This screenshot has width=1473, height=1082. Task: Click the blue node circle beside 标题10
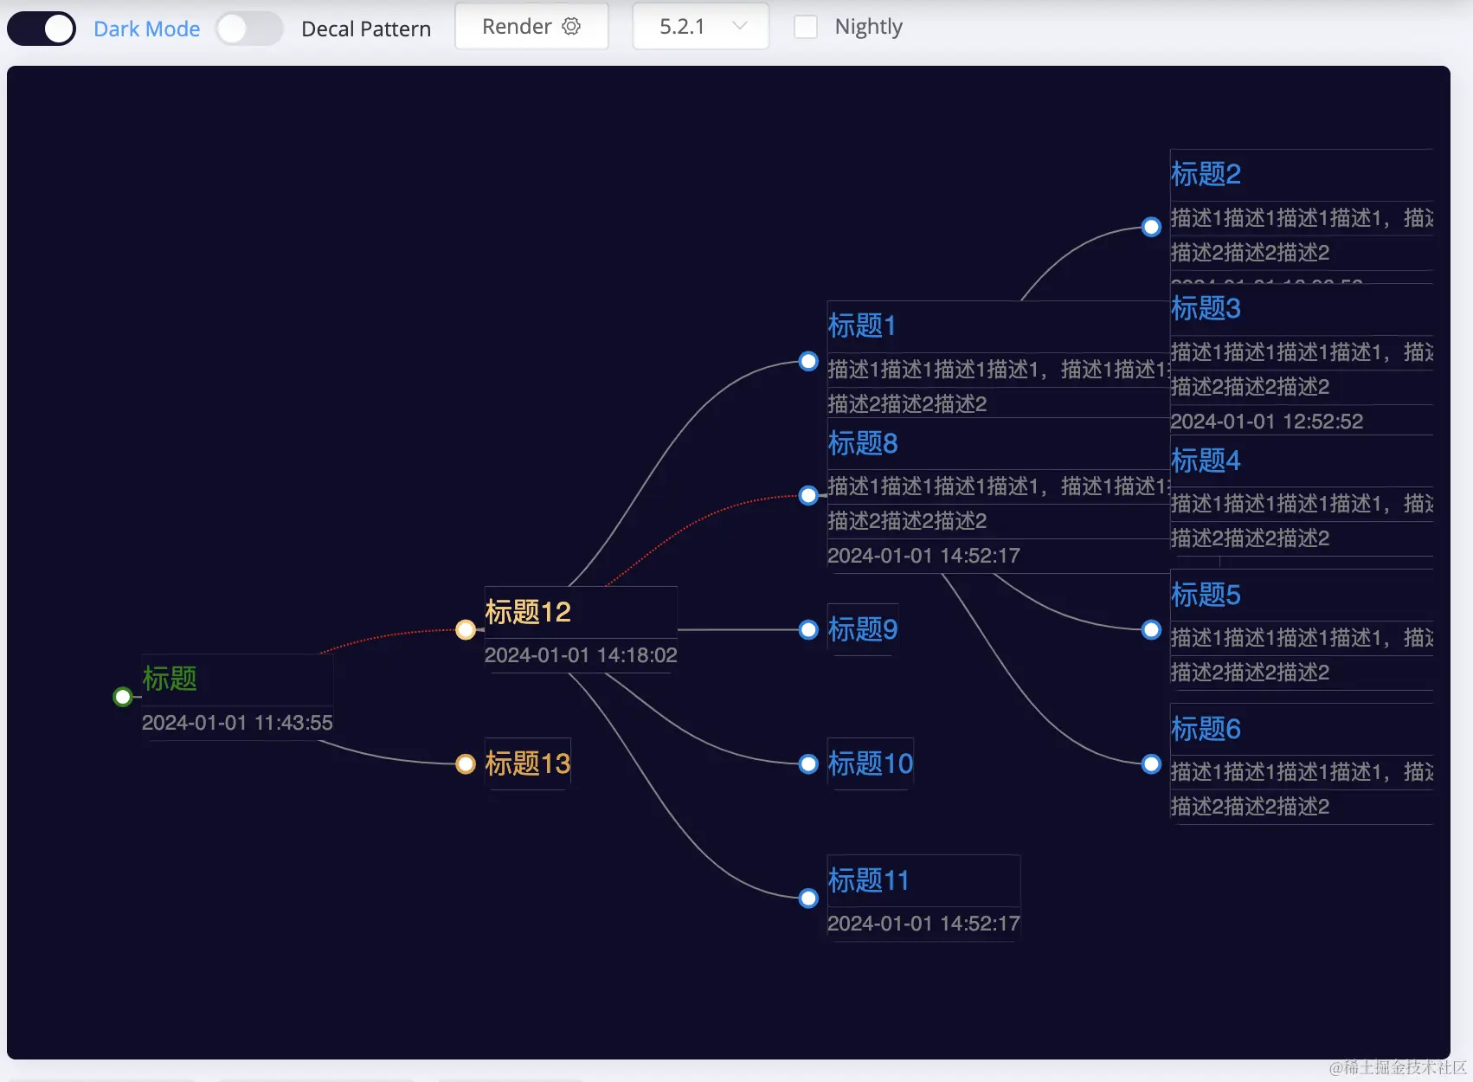807,763
